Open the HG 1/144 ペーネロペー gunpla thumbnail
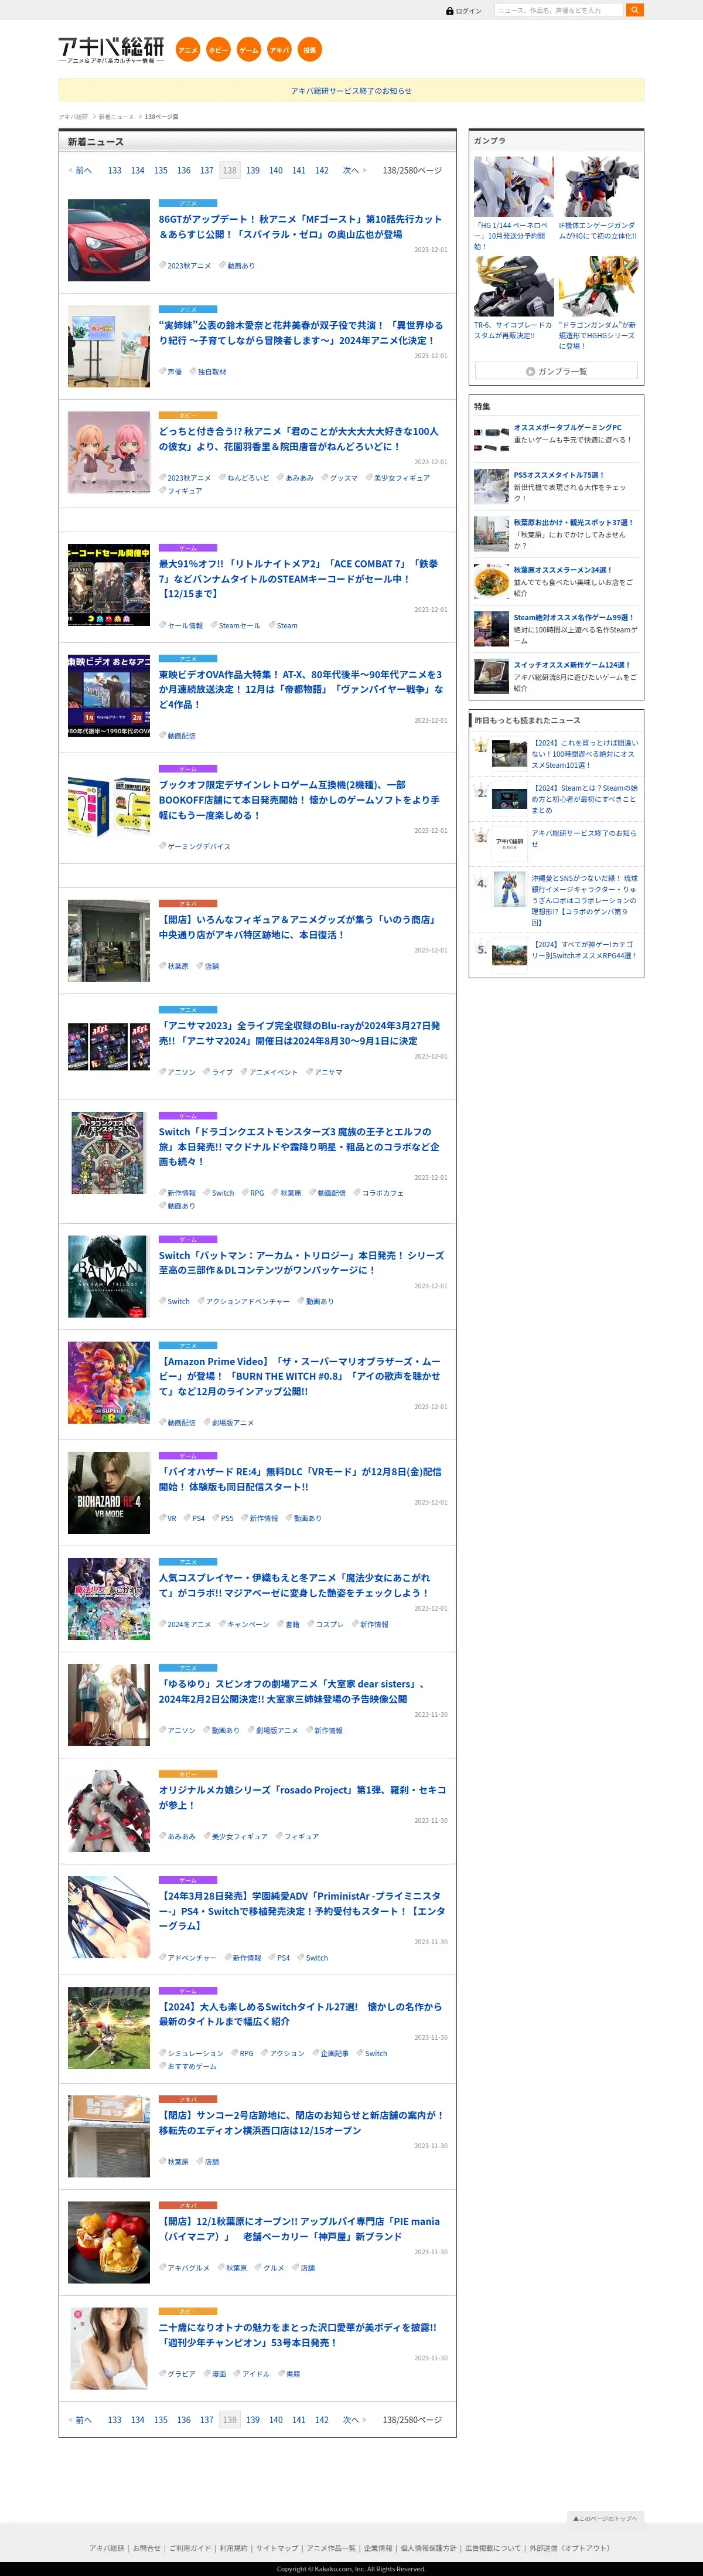This screenshot has width=703, height=2576. coord(514,186)
